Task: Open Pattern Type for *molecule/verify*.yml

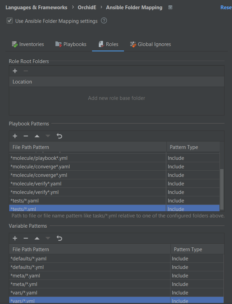Action: click(193, 192)
